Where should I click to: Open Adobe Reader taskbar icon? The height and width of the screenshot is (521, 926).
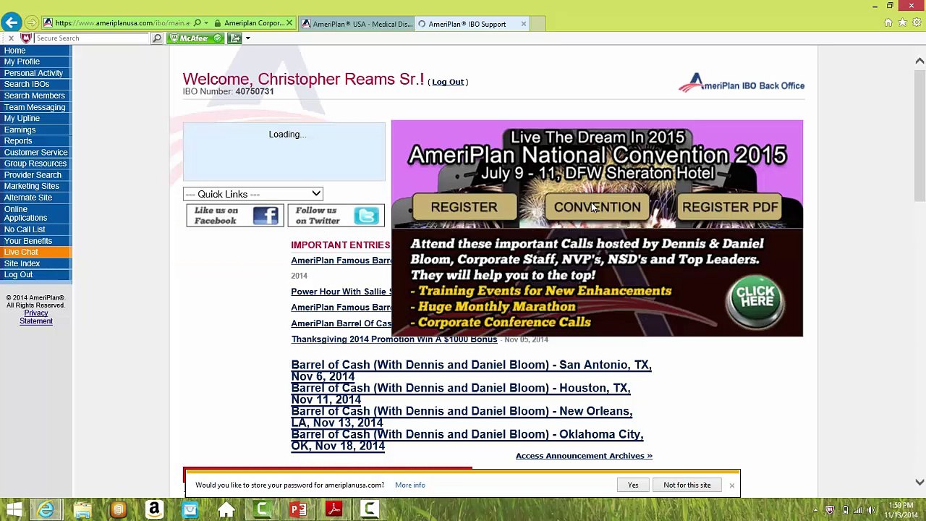tap(334, 510)
